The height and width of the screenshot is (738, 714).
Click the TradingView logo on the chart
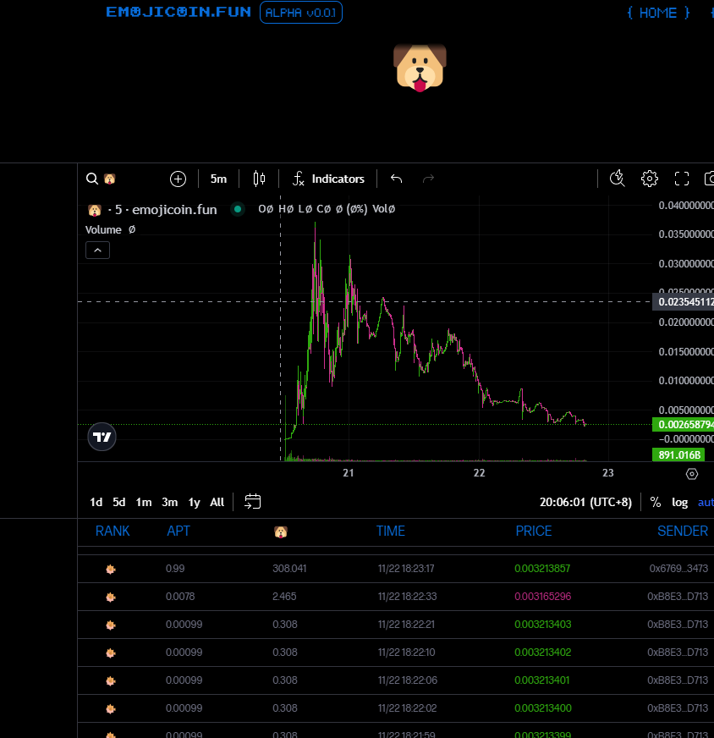(x=102, y=437)
